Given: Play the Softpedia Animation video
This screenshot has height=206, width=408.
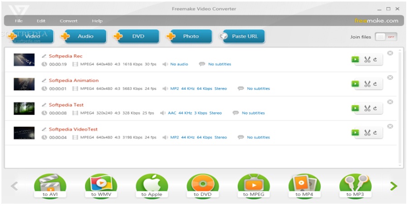Looking at the screenshot, I should click(355, 84).
